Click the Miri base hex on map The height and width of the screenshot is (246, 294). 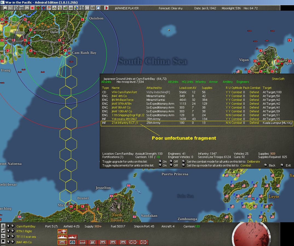[x=71, y=206]
